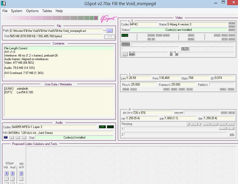
Task: Click the IPBS frame type icon
Action: coord(126,44)
